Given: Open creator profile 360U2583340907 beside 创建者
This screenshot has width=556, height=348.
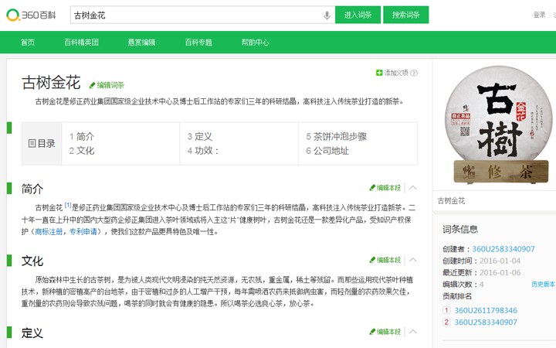Looking at the screenshot, I should [x=503, y=249].
